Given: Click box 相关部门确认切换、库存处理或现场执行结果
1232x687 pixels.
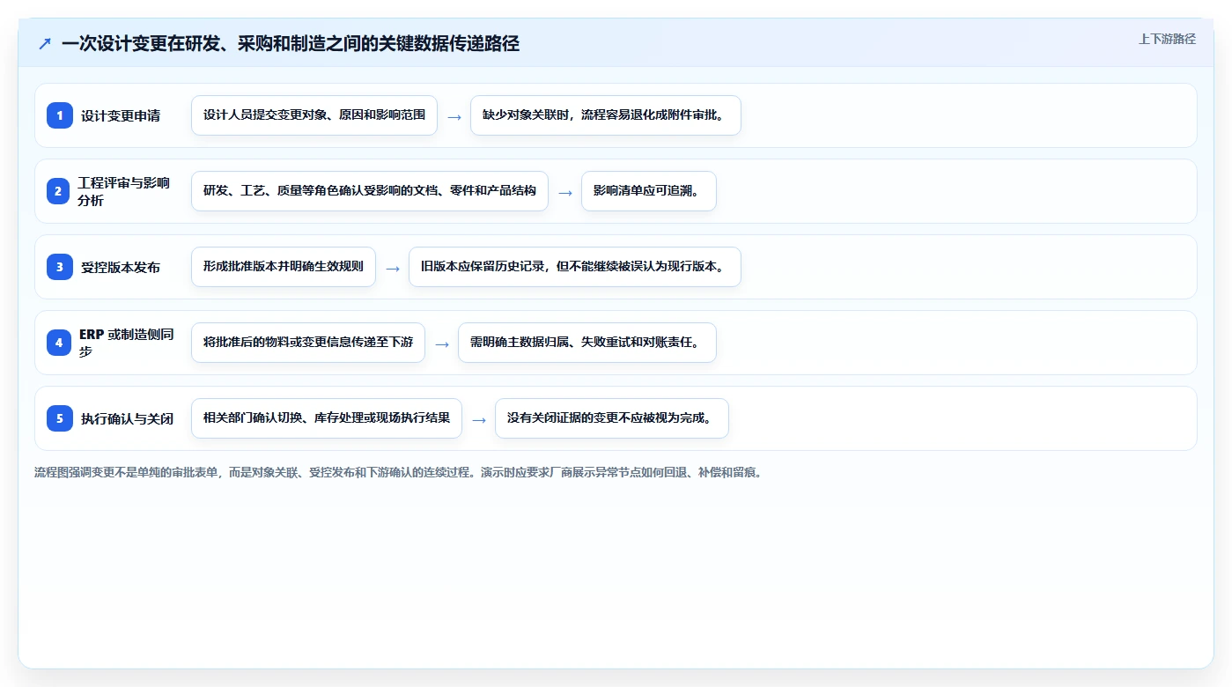Looking at the screenshot, I should coord(327,418).
